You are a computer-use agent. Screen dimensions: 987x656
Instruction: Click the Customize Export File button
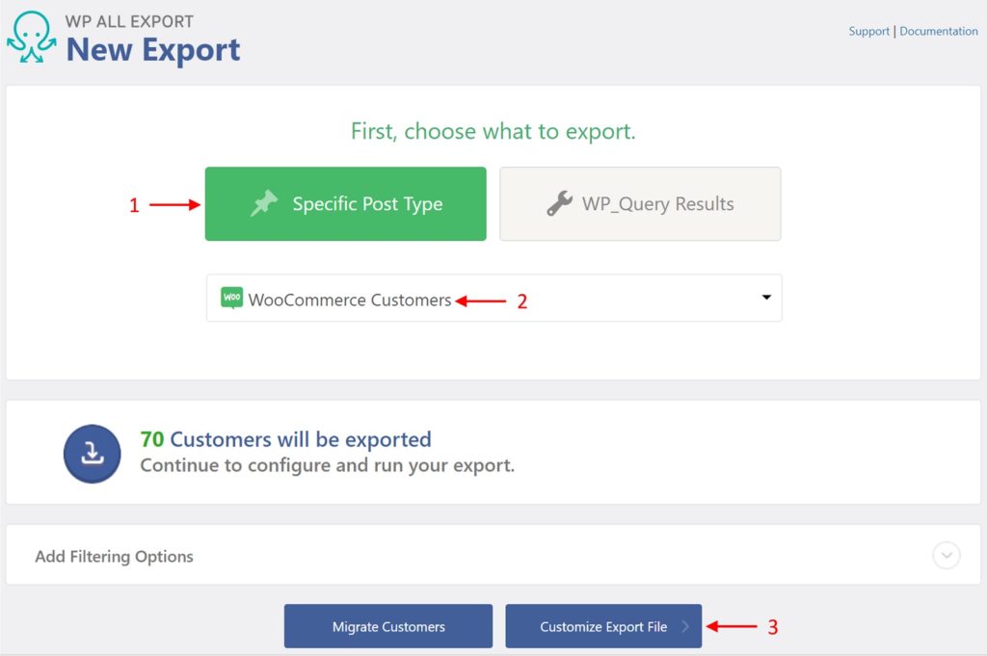coord(603,625)
